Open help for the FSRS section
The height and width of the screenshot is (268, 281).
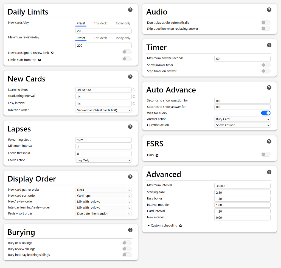[269, 141]
